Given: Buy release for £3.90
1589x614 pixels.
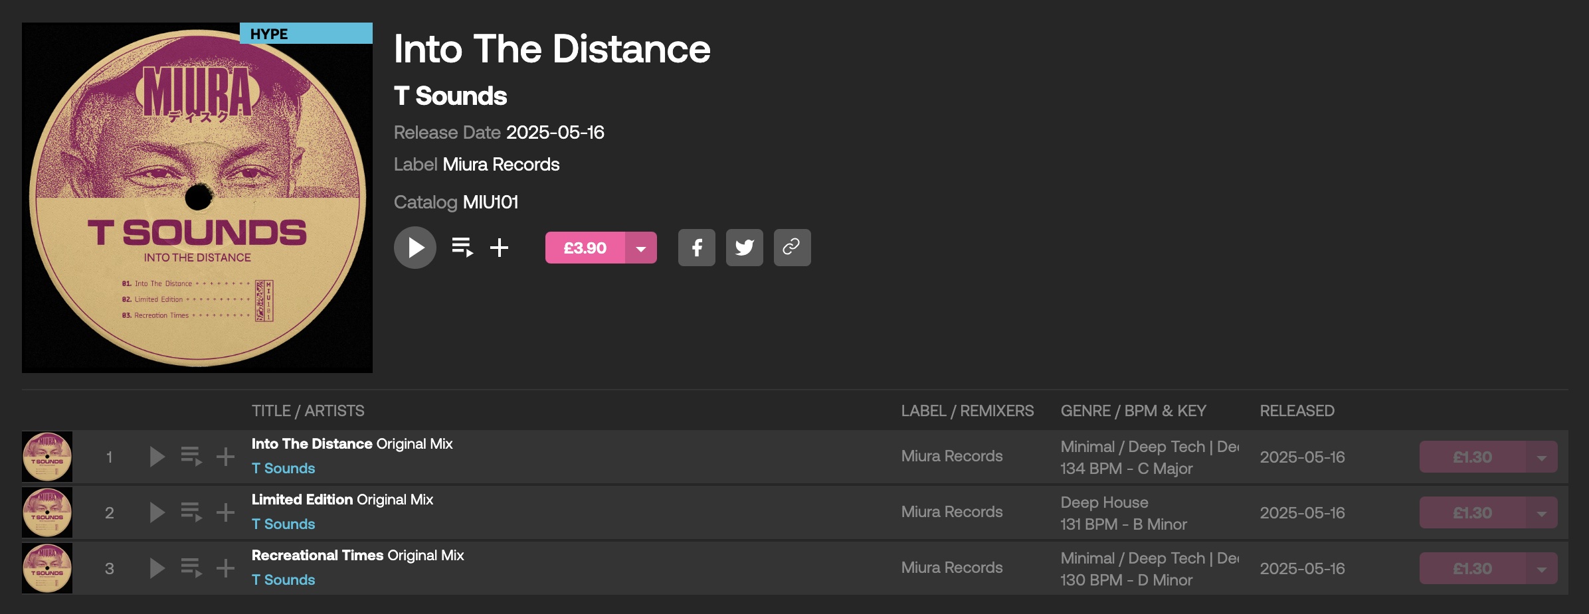Looking at the screenshot, I should point(585,248).
